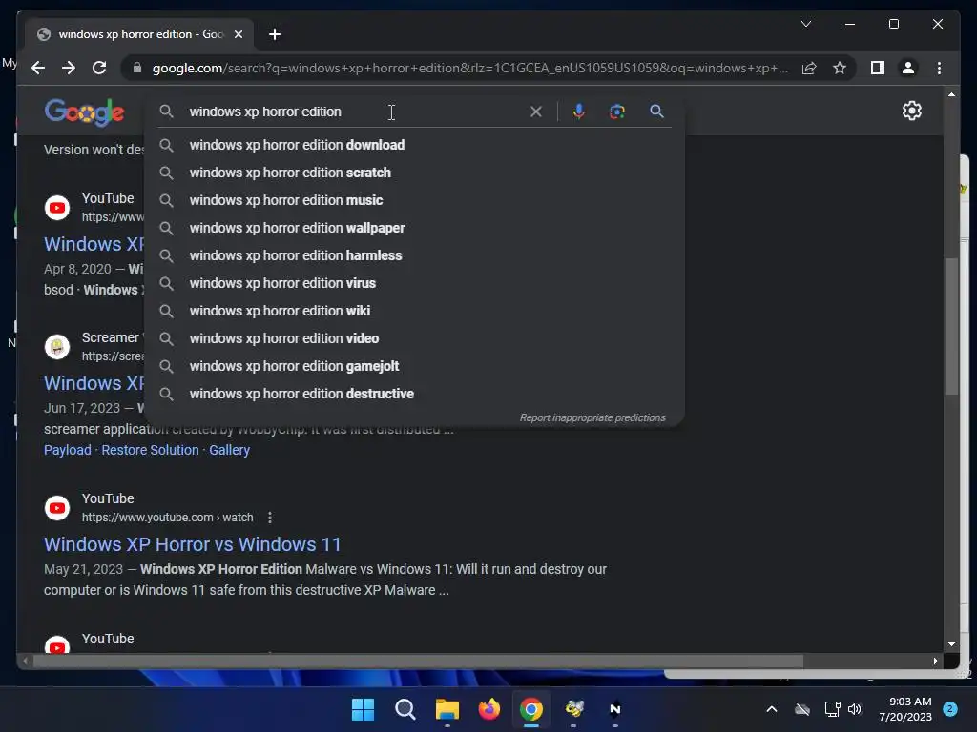Choose suggestion 'windows xp horror edition wiki'

coord(414,311)
